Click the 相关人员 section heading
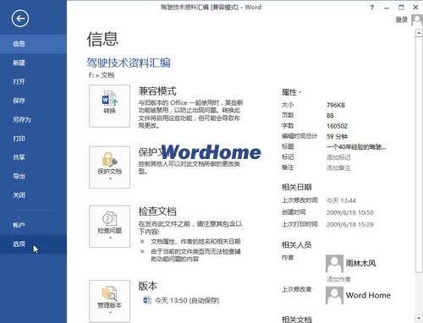This screenshot has width=423, height=323. tap(297, 245)
